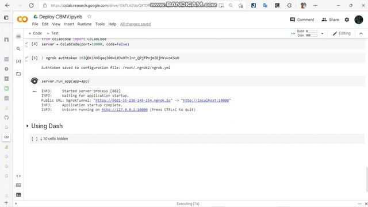
Task: Open the Code snippets panel
Action: [18, 175]
